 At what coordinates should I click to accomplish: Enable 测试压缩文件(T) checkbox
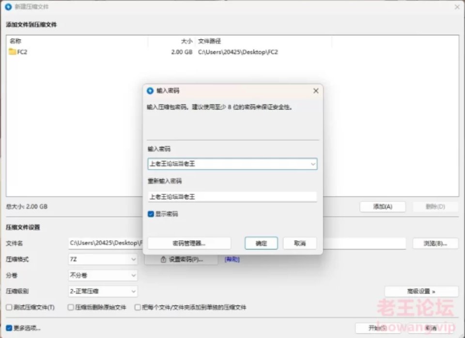click(9, 308)
